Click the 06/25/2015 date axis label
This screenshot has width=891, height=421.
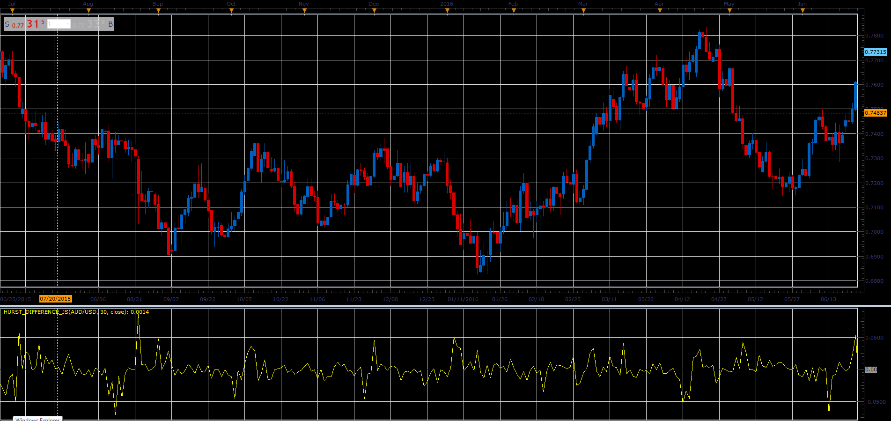pyautogui.click(x=15, y=299)
